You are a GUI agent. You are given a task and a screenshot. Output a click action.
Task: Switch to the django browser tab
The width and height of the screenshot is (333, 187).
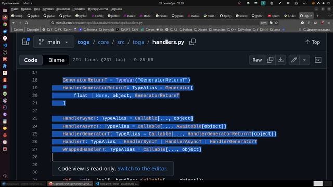click(x=226, y=16)
